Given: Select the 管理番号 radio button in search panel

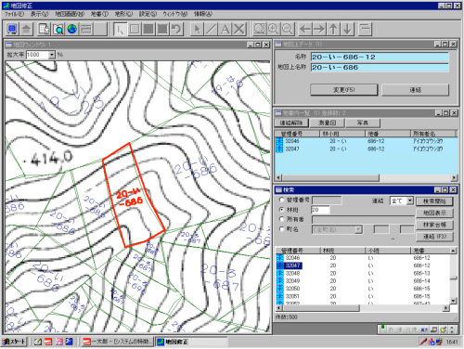Looking at the screenshot, I should click(x=281, y=200).
